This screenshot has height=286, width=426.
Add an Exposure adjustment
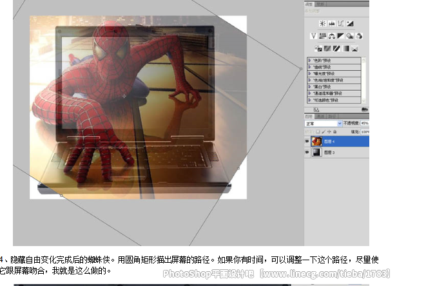350,24
